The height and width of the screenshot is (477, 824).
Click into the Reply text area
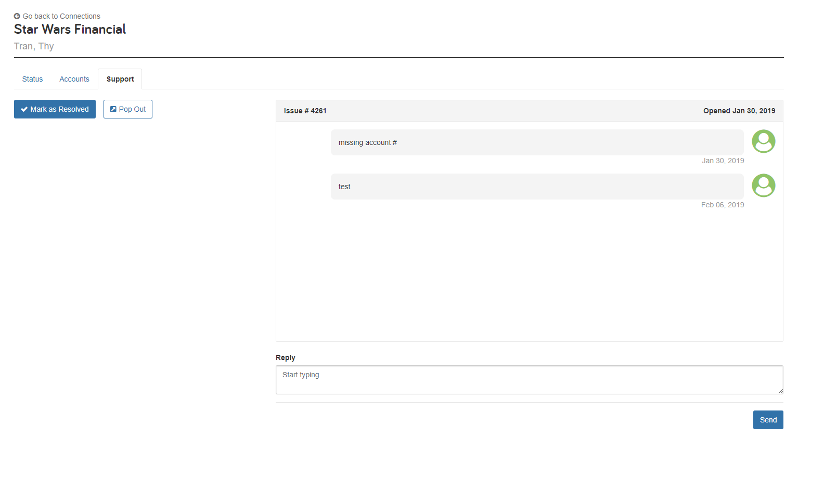[530, 380]
